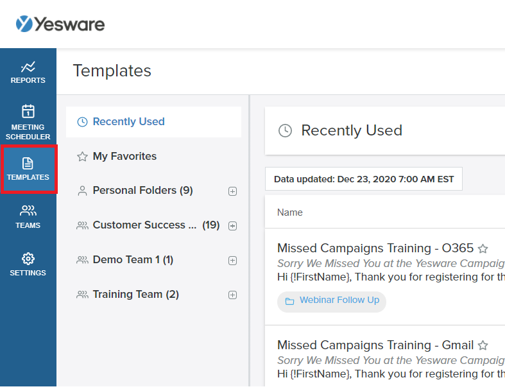Sort templates by Name column header
The width and height of the screenshot is (505, 389).
click(x=290, y=212)
